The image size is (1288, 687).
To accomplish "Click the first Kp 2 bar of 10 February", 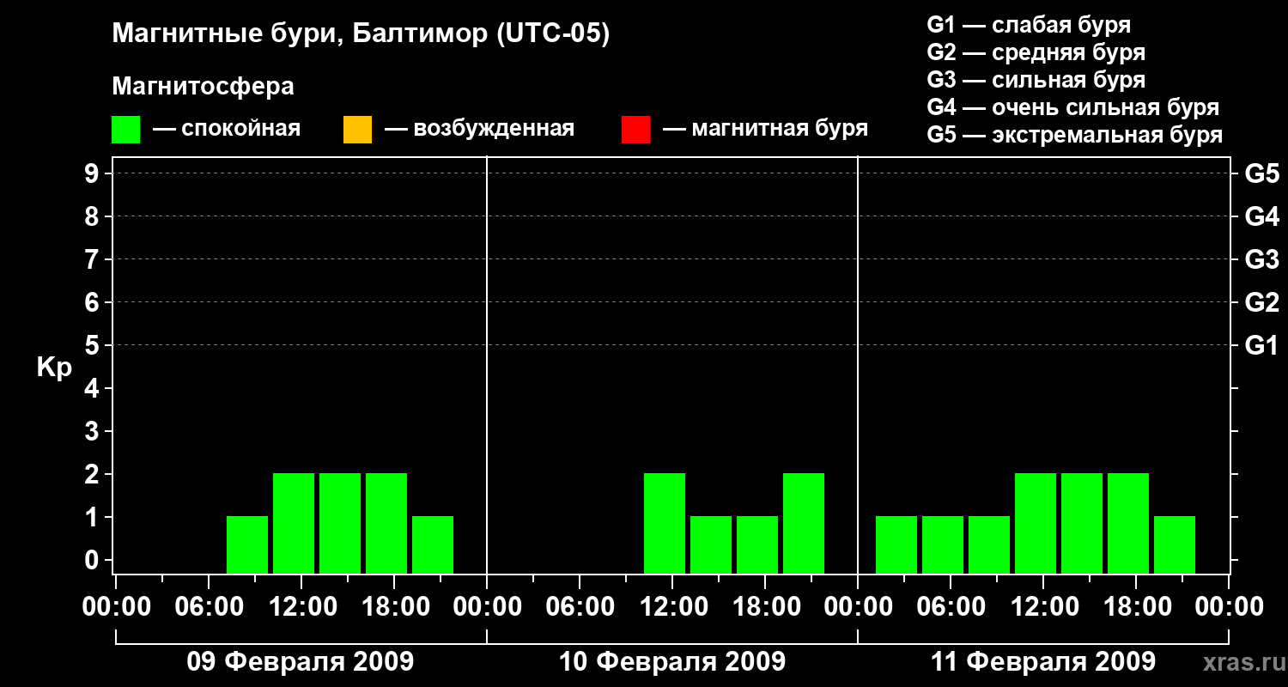I will (665, 523).
